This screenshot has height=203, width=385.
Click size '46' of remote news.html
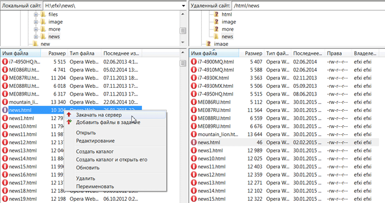259,142
